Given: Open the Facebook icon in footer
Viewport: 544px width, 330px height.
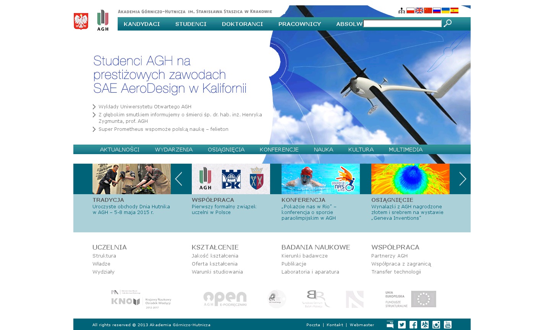Looking at the screenshot, I should point(413,325).
